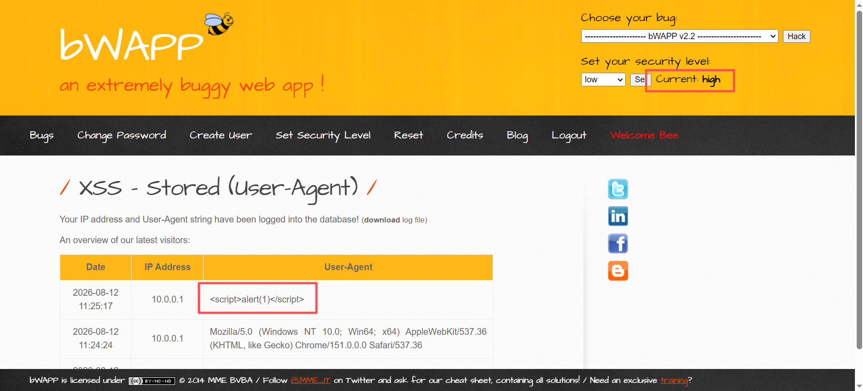
Task: Click 'An overview of our latest visitors' text
Action: click(125, 240)
